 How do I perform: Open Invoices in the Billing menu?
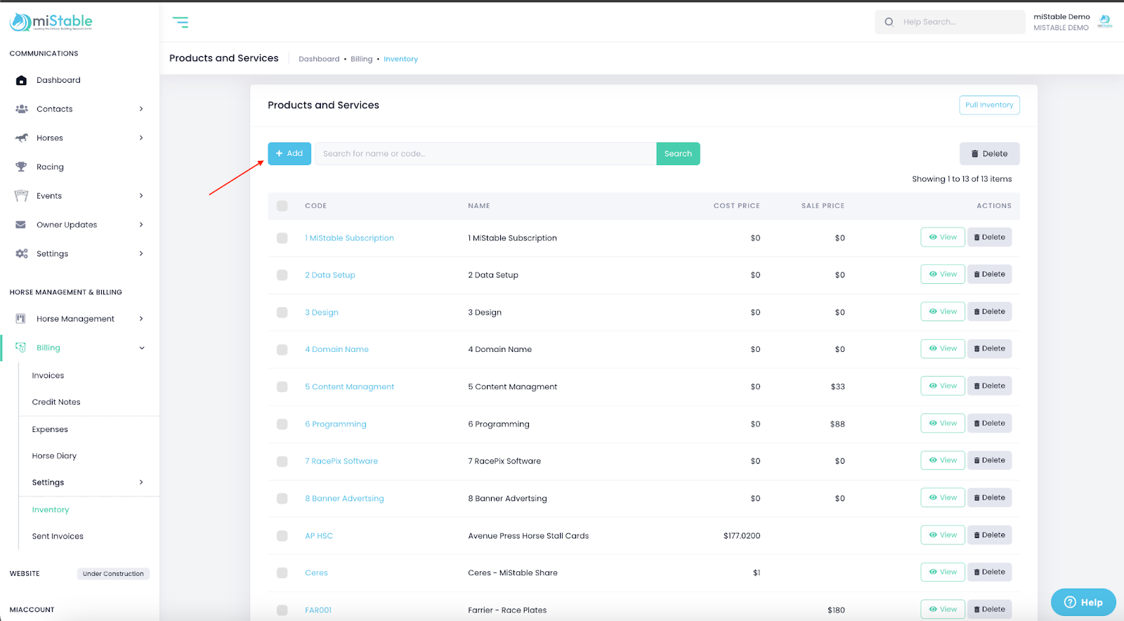[48, 376]
